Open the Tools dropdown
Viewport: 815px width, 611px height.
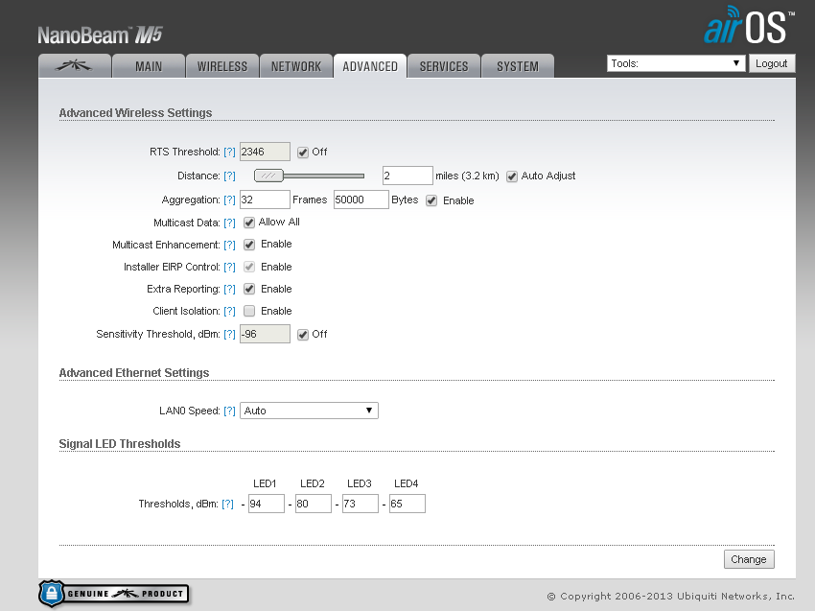coord(676,63)
